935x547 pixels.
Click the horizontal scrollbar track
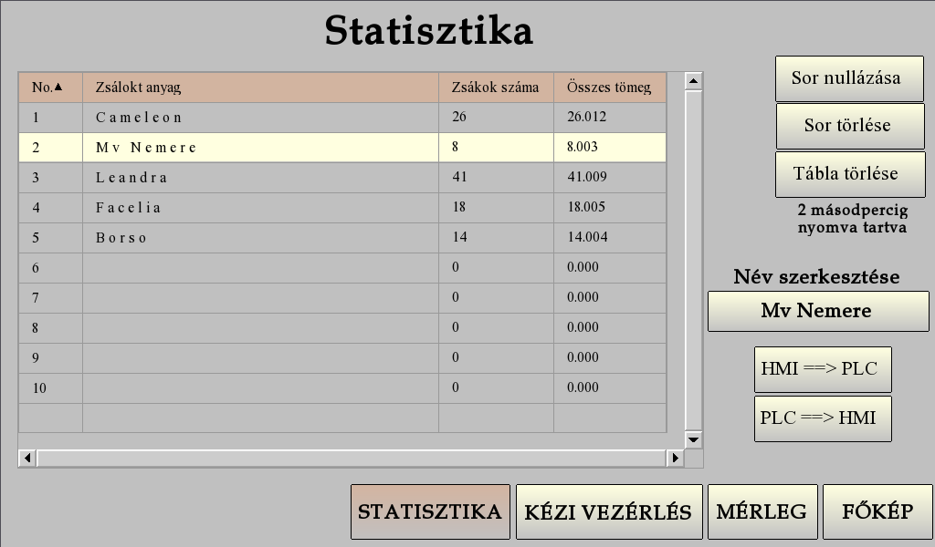pyautogui.click(x=352, y=458)
